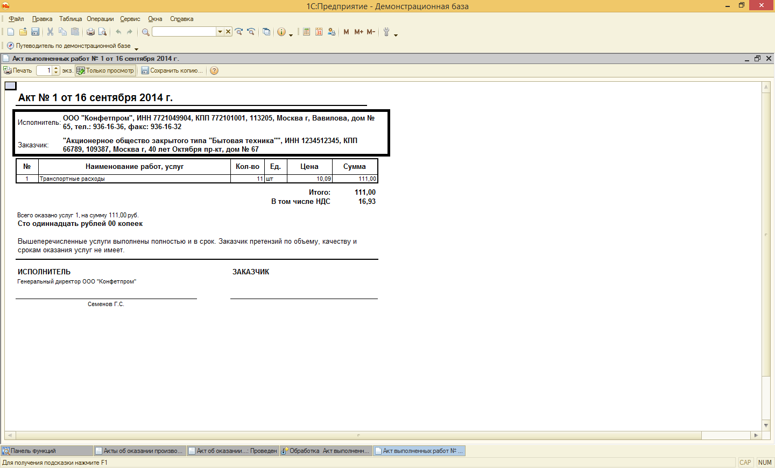Screen dimensions: 775x468
Task: Click the copies count spinner arrows
Action: (x=56, y=70)
